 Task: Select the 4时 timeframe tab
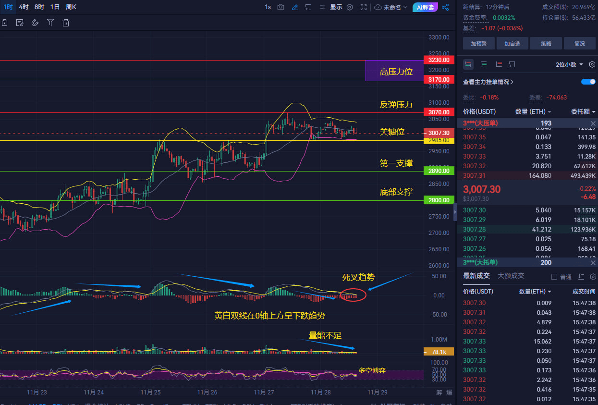24,7
